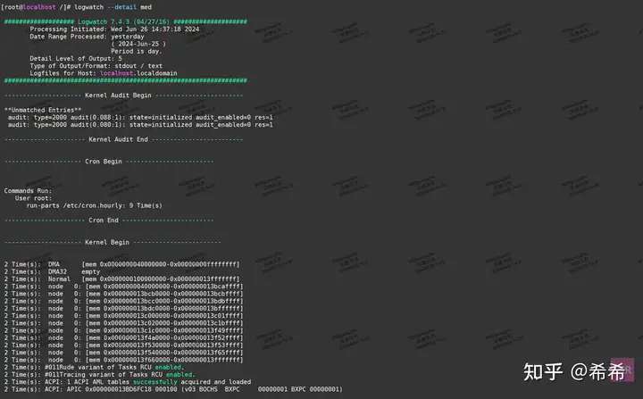Click node line ending '0x000000013bdbffff]'
The width and height of the screenshot is (643, 399).
tap(123, 302)
